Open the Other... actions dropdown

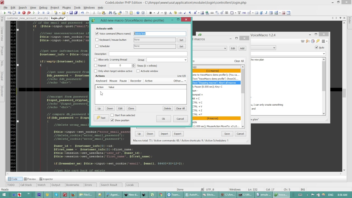coord(180,81)
